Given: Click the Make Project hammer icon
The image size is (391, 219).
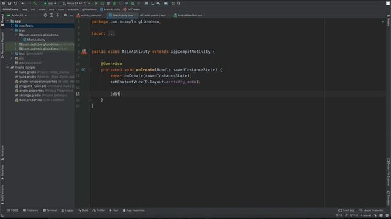Looking at the screenshot, I should (x=35, y=4).
